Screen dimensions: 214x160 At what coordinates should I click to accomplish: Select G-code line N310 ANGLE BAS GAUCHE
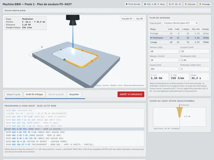click(x=74, y=138)
